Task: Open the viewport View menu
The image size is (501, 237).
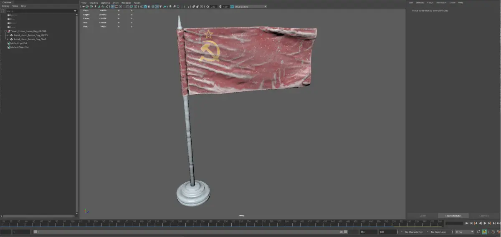Action: pos(84,3)
